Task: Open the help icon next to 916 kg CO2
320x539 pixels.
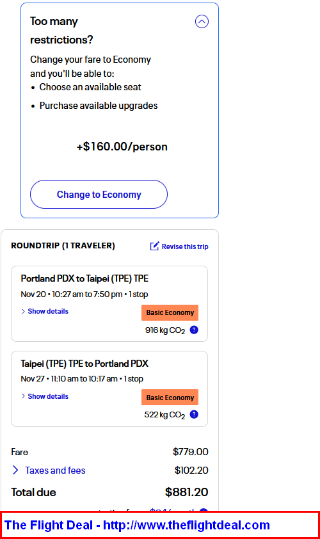Action: (194, 330)
